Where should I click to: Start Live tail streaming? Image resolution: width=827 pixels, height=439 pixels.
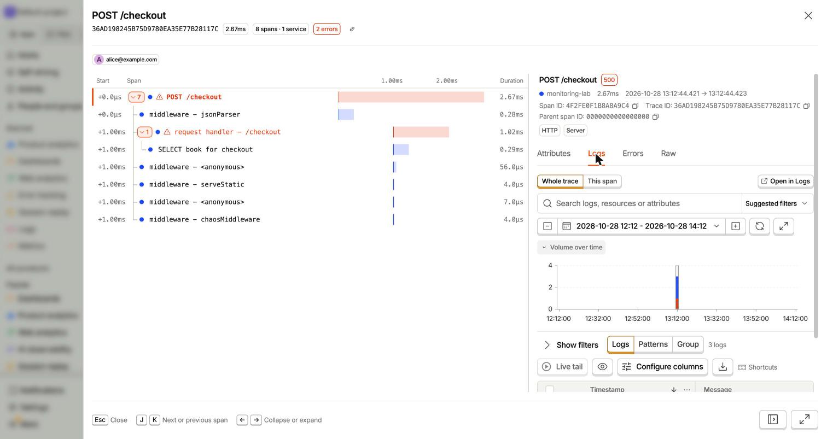562,367
